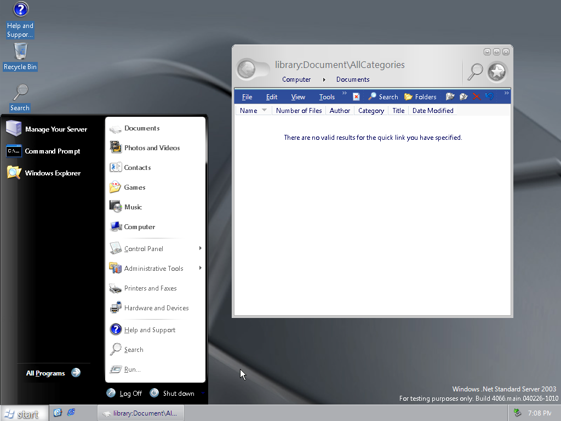
Task: Expand the menu bar overflow chevron after Tools
Action: tap(345, 94)
